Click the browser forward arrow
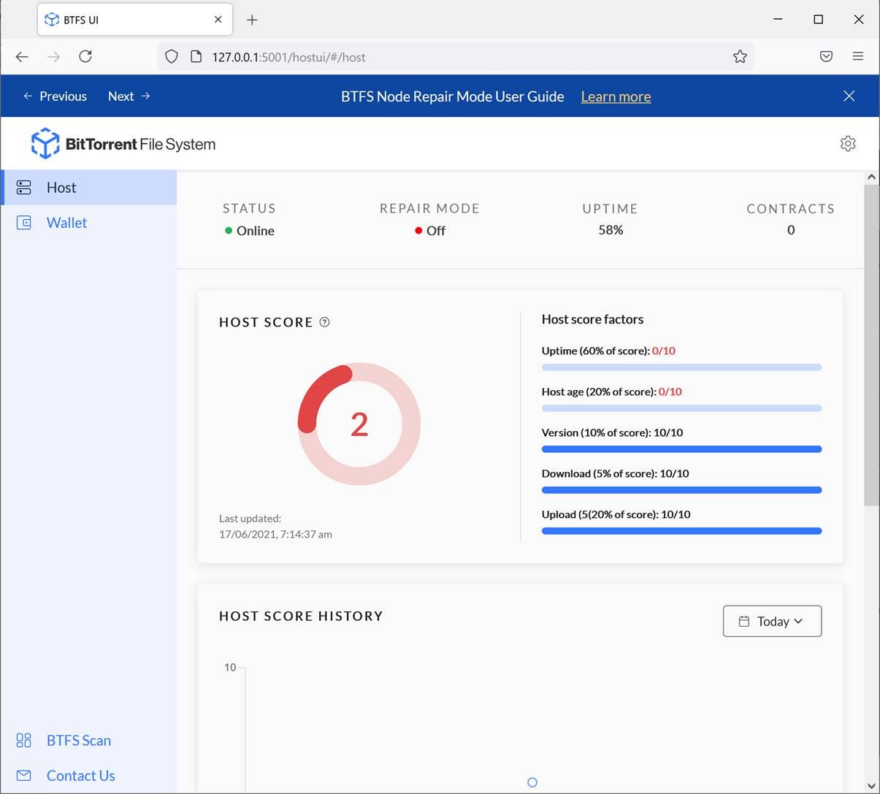This screenshot has height=794, width=880. coord(53,57)
